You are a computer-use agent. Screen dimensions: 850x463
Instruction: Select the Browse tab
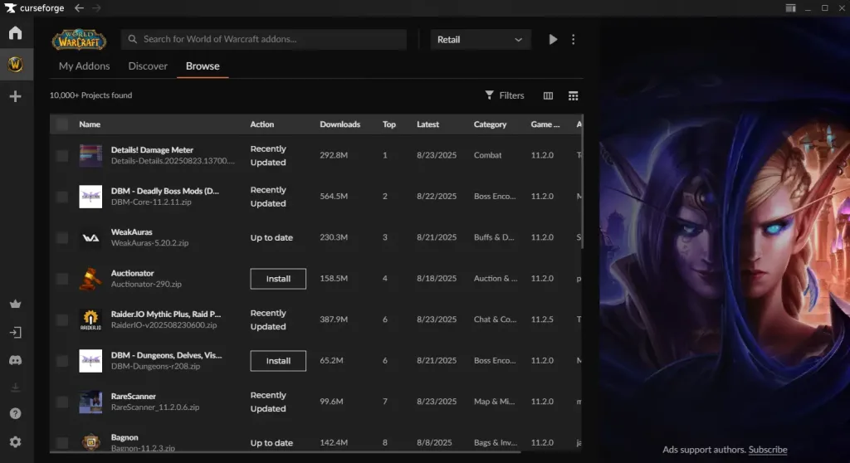pos(203,66)
